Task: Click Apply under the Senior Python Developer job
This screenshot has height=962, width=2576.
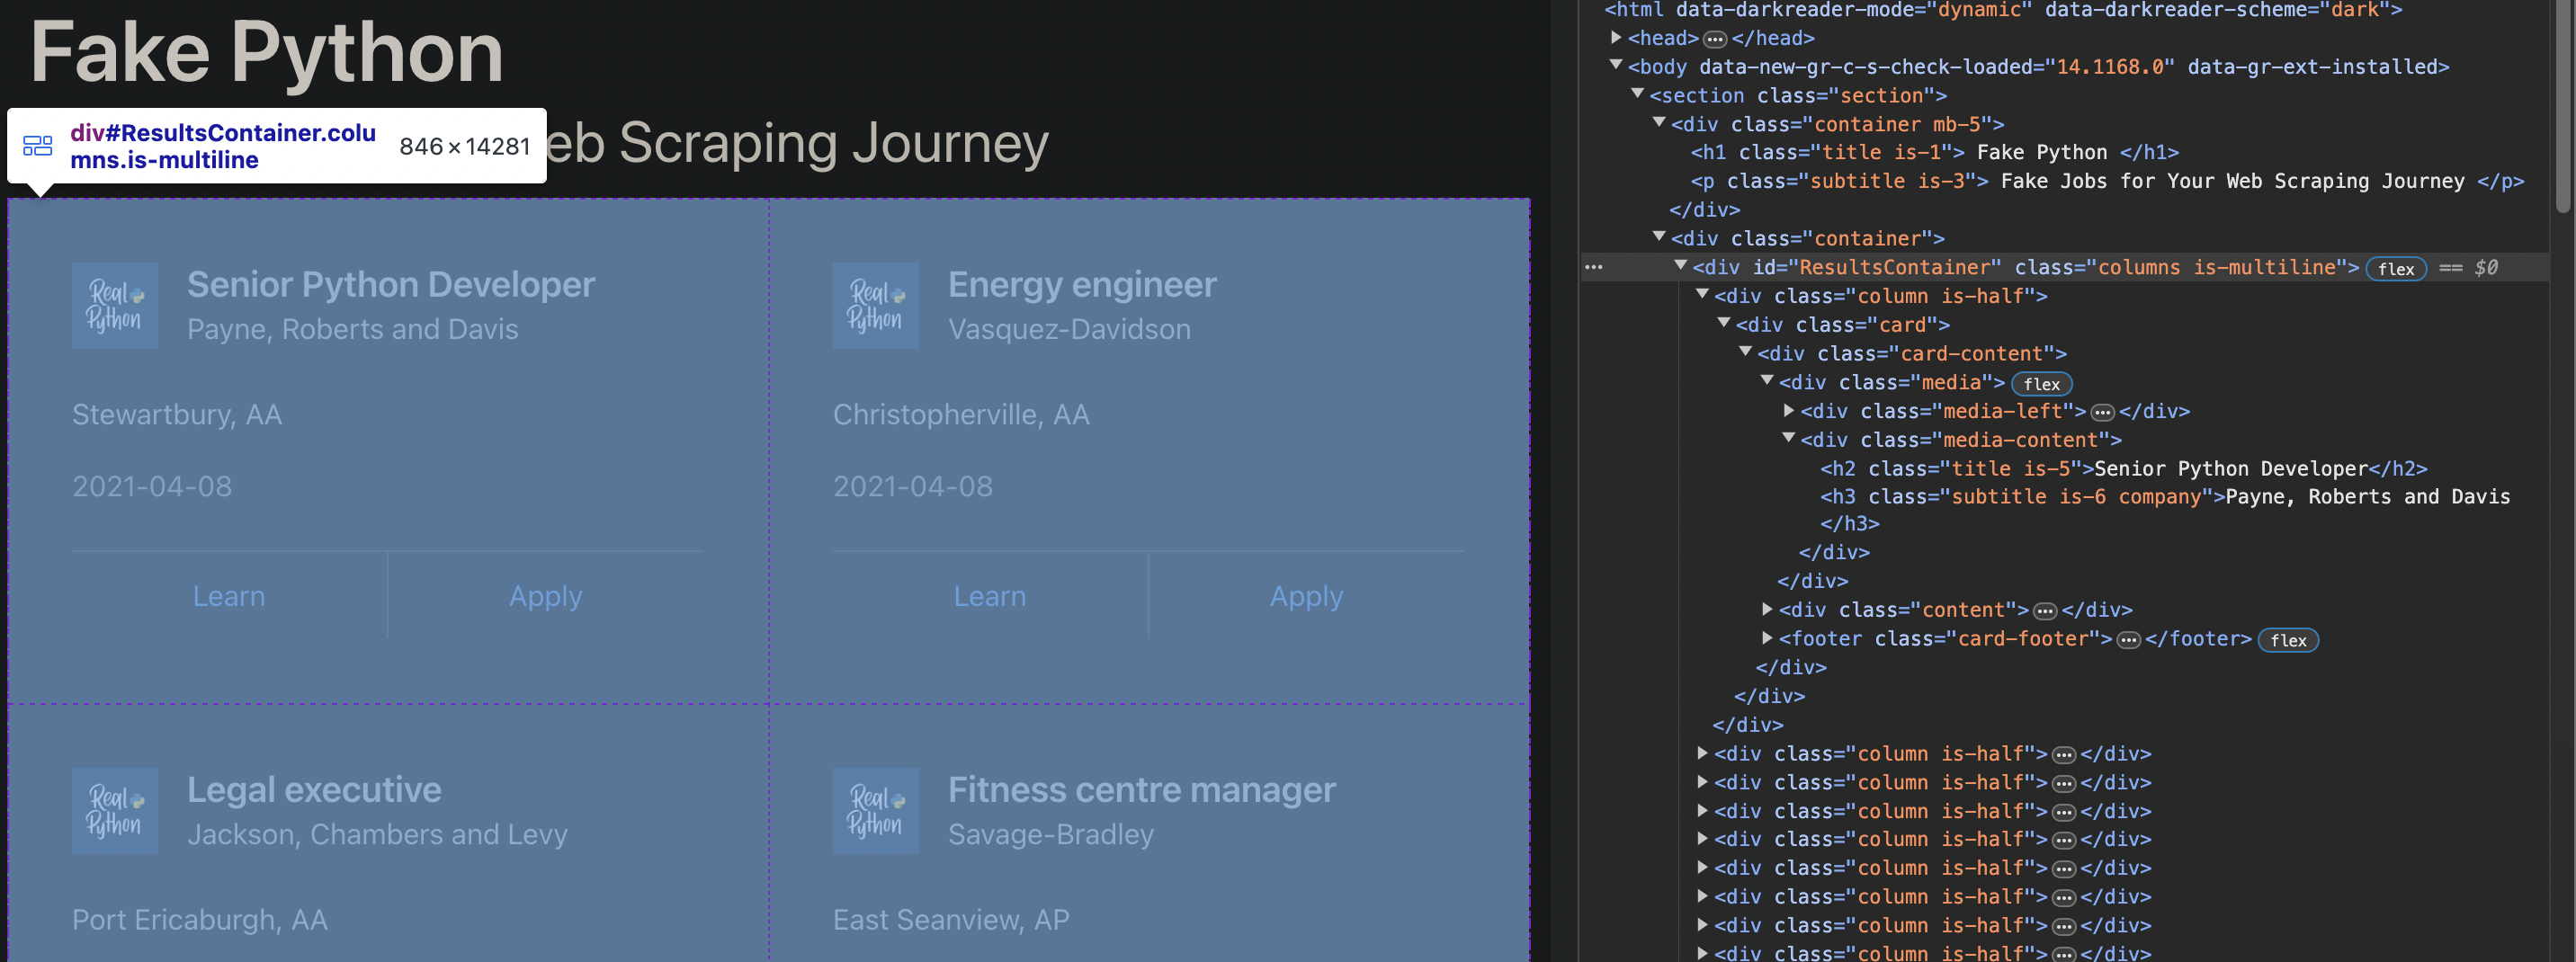Action: coord(545,596)
